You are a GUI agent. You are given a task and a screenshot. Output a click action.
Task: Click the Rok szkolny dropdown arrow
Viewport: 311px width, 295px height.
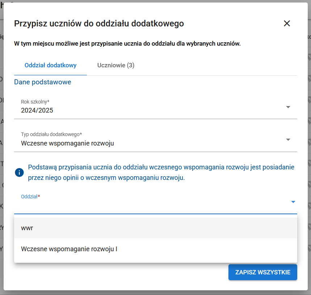click(288, 107)
